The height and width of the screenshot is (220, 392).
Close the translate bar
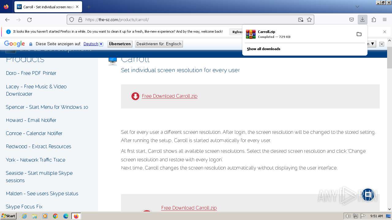click(x=382, y=44)
